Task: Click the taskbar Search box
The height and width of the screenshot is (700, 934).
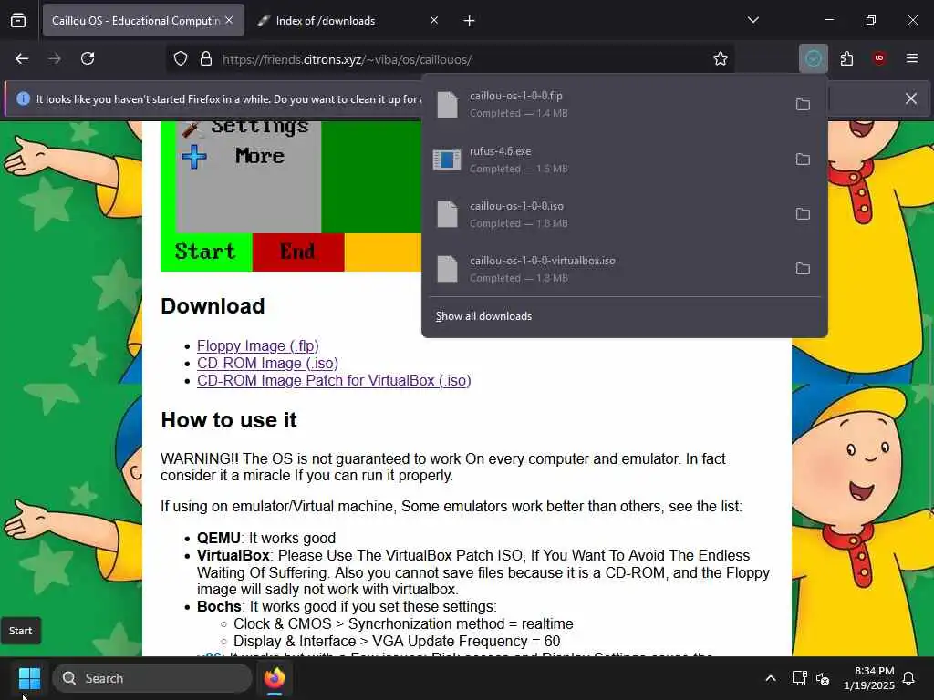Action: 152,678
